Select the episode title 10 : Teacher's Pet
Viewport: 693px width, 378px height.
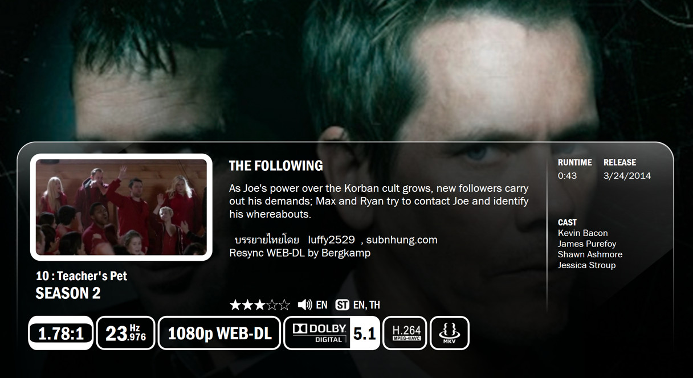point(81,276)
